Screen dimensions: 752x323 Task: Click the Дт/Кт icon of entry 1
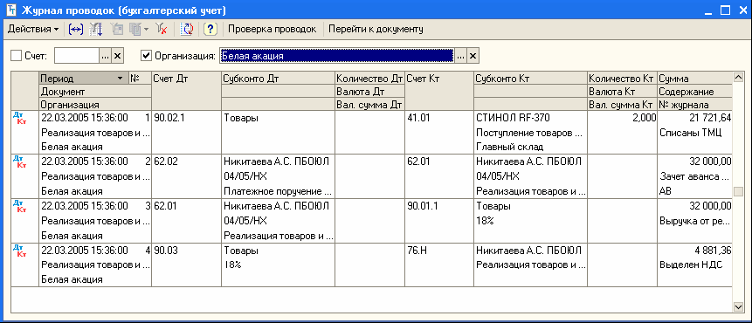click(20, 119)
